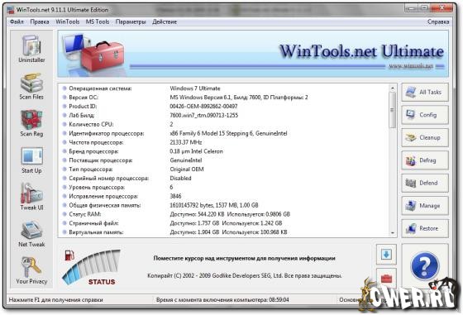Select the Уровень процессора row
Viewport: 463px width, 315px height.
(x=224, y=187)
